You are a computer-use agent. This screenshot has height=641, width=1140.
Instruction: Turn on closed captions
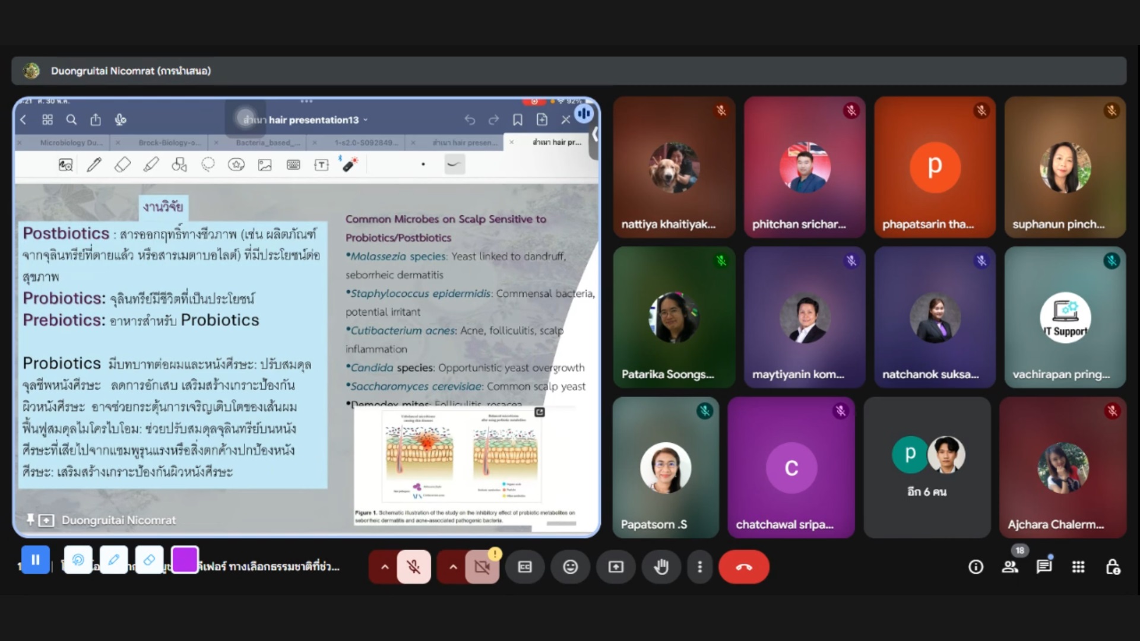point(525,567)
